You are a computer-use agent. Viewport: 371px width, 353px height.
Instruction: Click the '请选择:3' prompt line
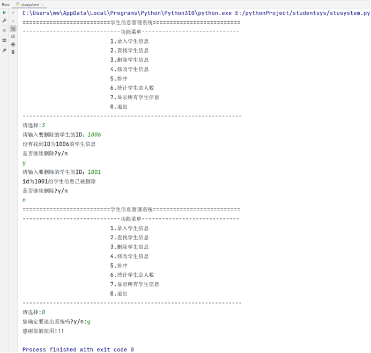tap(34, 125)
